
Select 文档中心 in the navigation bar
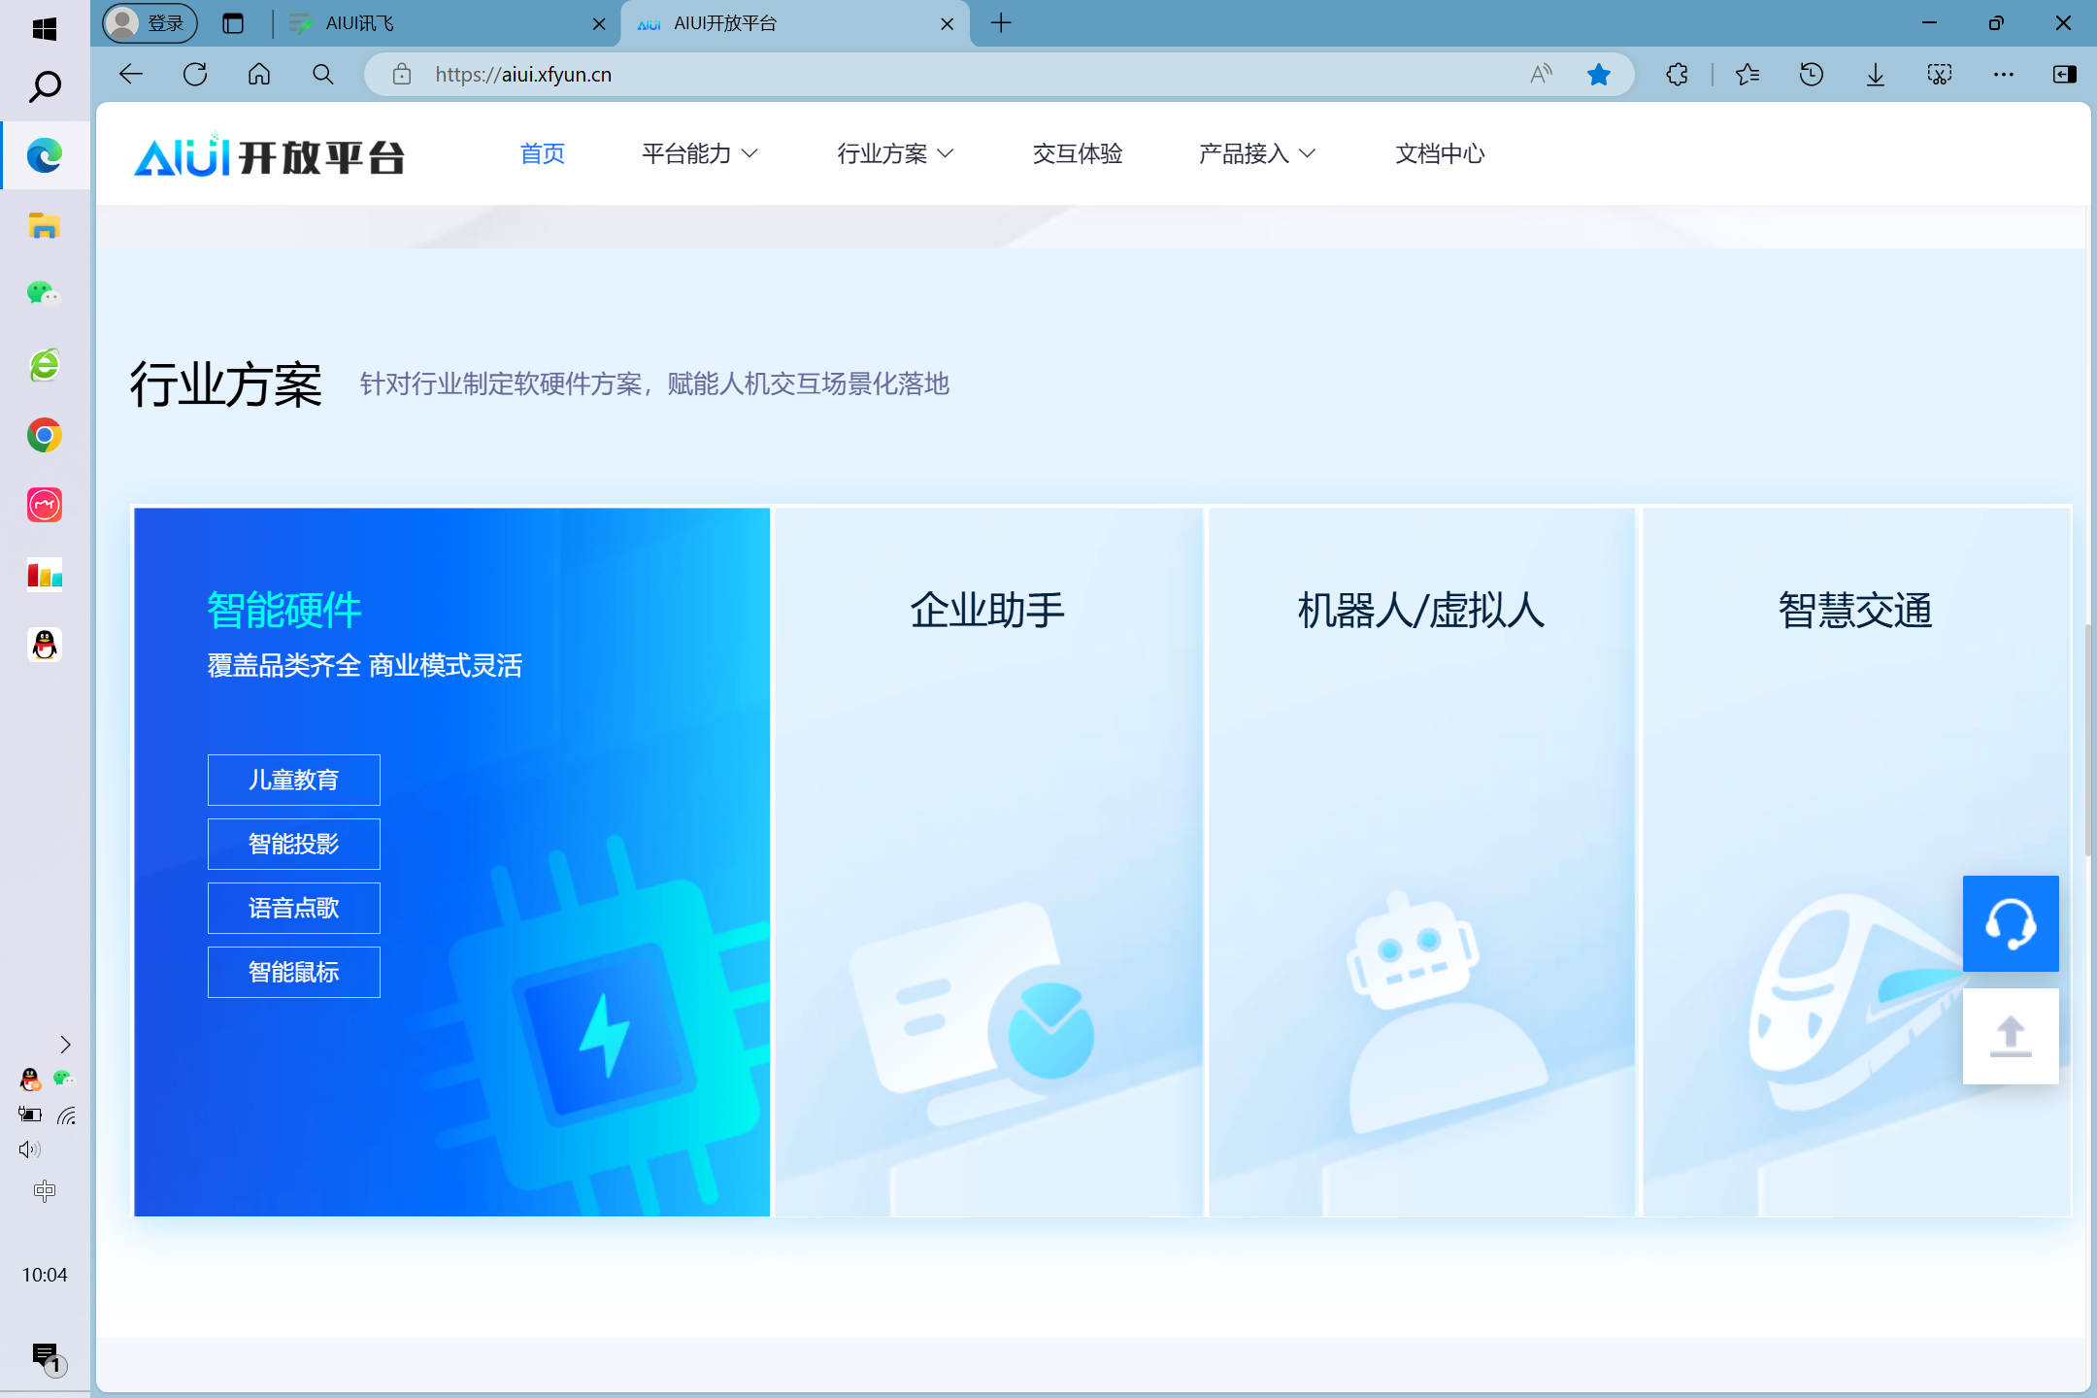[1440, 153]
